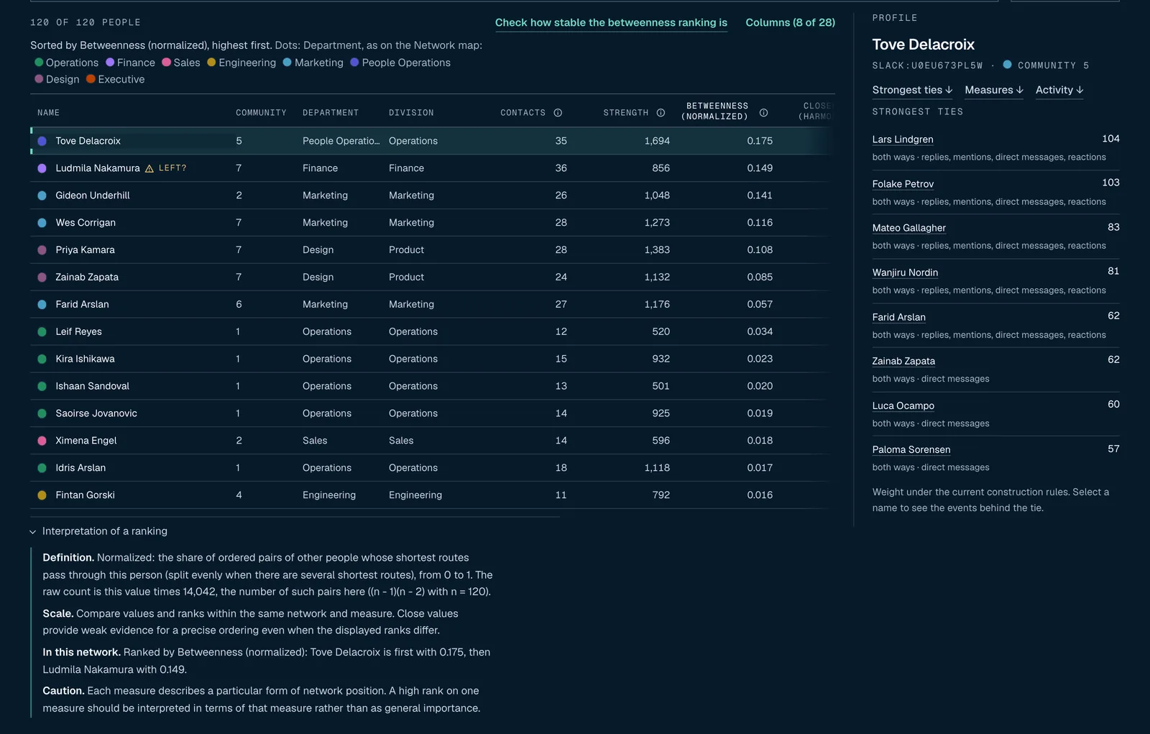The image size is (1150, 734).
Task: Open info icon beside Strength column
Action: [x=661, y=113]
